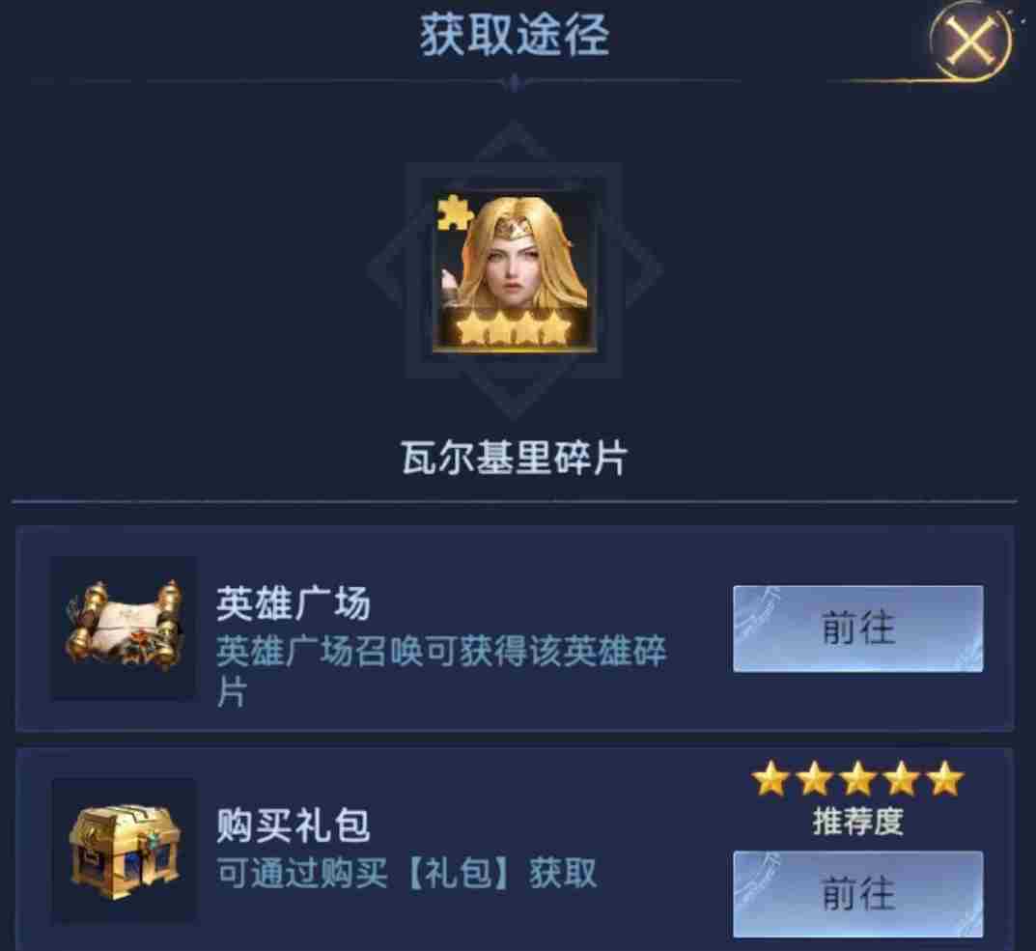Go to 英雄广场 via its 前往 button
Viewport: 1036px width, 951px height.
pos(857,629)
